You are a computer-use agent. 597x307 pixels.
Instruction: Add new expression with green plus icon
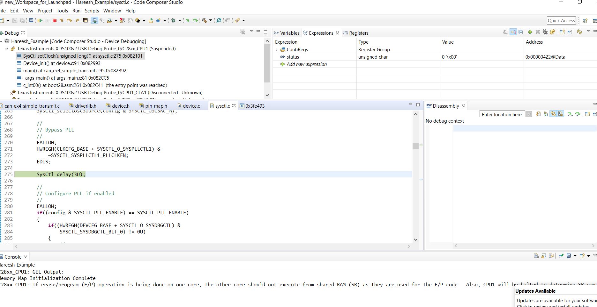pos(530,32)
